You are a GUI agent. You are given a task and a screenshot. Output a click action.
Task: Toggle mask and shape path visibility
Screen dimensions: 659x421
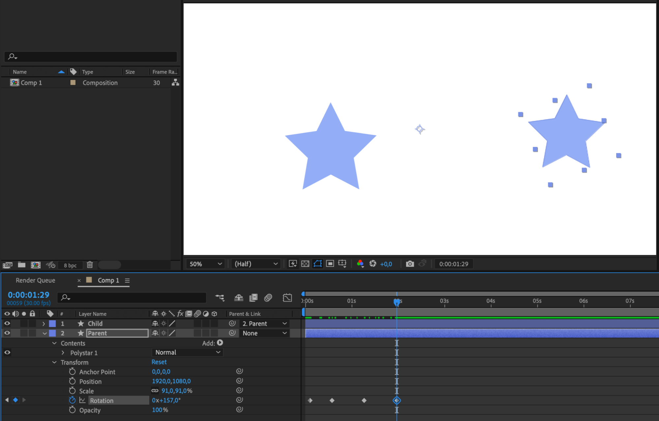(x=317, y=264)
